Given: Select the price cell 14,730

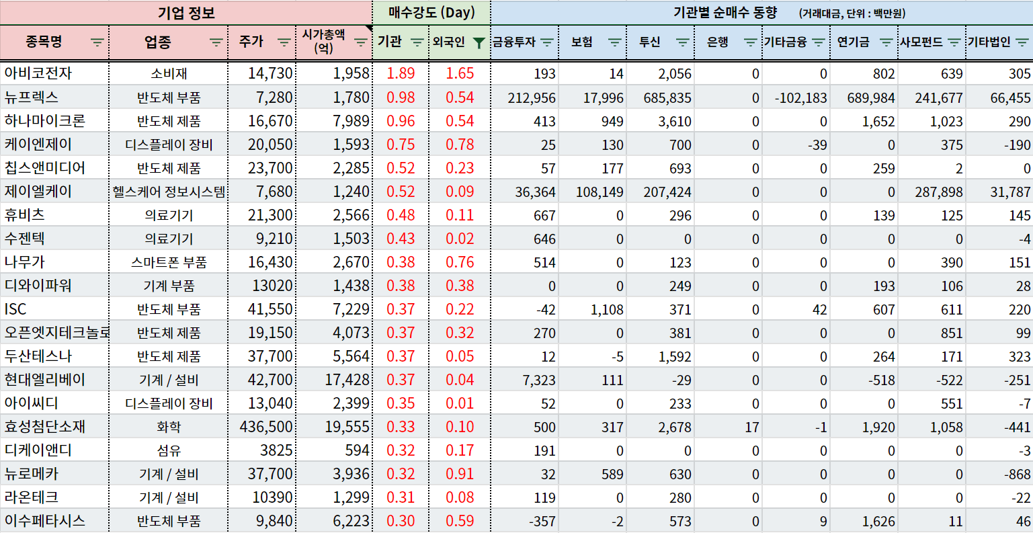Looking at the screenshot, I should click(261, 73).
